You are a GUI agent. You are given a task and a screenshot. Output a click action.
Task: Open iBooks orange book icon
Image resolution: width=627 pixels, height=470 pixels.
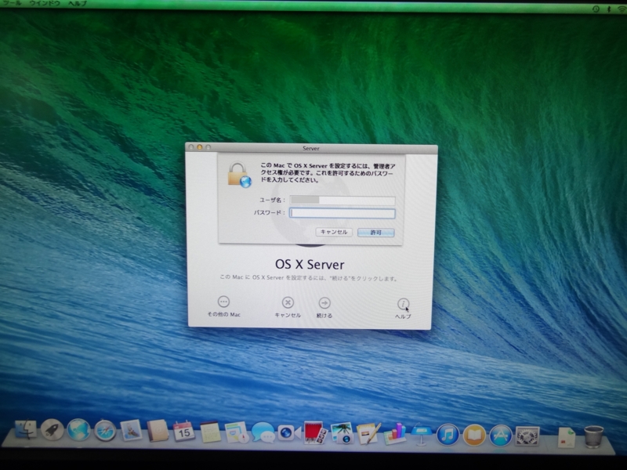pyautogui.click(x=474, y=435)
